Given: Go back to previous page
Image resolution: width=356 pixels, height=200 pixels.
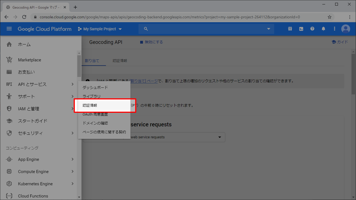Looking at the screenshot, I should (x=6, y=17).
